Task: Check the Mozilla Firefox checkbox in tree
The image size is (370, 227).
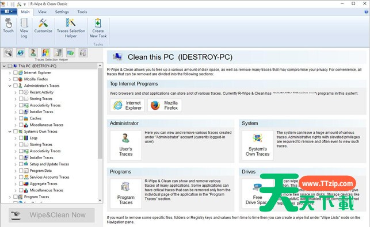Action: coord(16,79)
